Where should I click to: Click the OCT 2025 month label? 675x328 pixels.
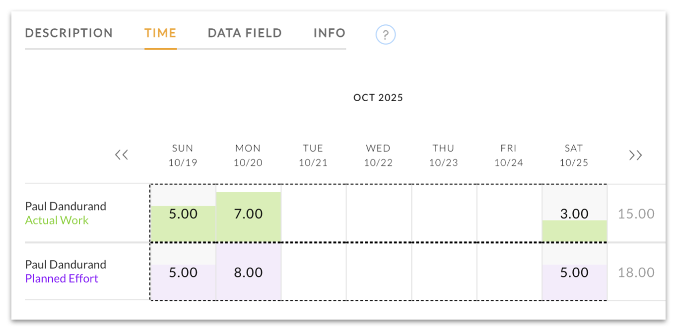(x=378, y=97)
